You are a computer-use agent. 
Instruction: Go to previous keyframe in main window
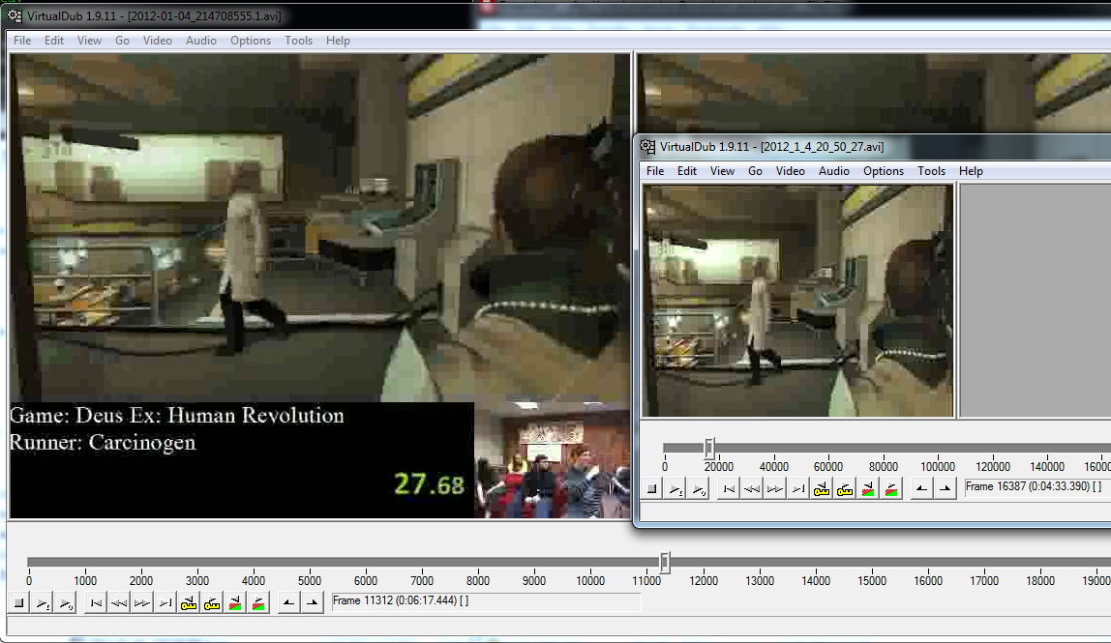pos(189,603)
